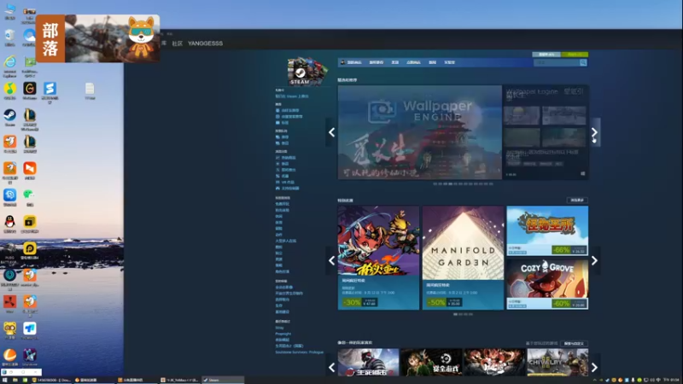This screenshot has height=384, width=683.
Task: Open Soulstone Survivors: Prologue sidebar link
Action: [x=300, y=352]
